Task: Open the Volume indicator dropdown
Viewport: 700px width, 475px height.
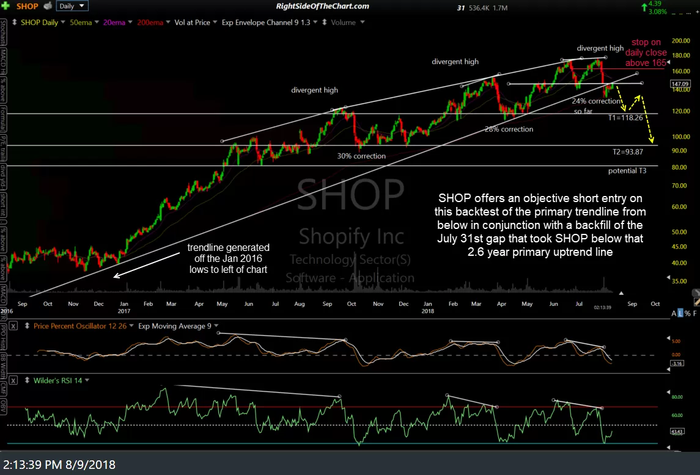Action: pos(362,22)
